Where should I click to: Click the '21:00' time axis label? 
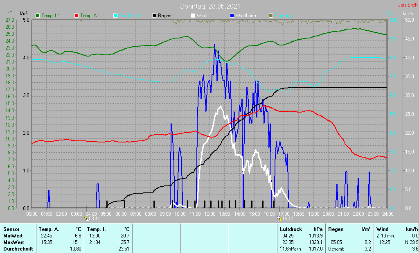pyautogui.click(x=343, y=214)
